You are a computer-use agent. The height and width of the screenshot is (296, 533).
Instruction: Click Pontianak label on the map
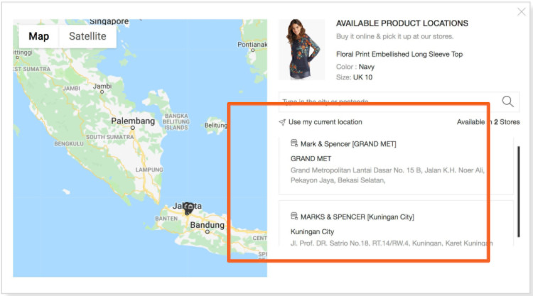(252, 45)
